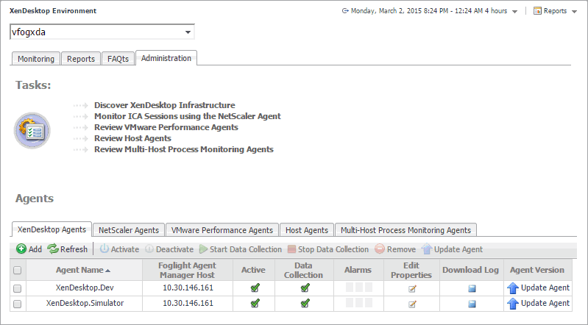588x325 pixels.
Task: Click the blue arrow for XenDesktop.Dev update
Action: click(x=513, y=288)
